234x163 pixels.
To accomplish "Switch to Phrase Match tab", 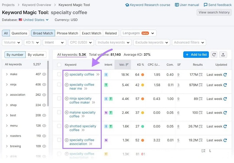I will click(x=68, y=33).
